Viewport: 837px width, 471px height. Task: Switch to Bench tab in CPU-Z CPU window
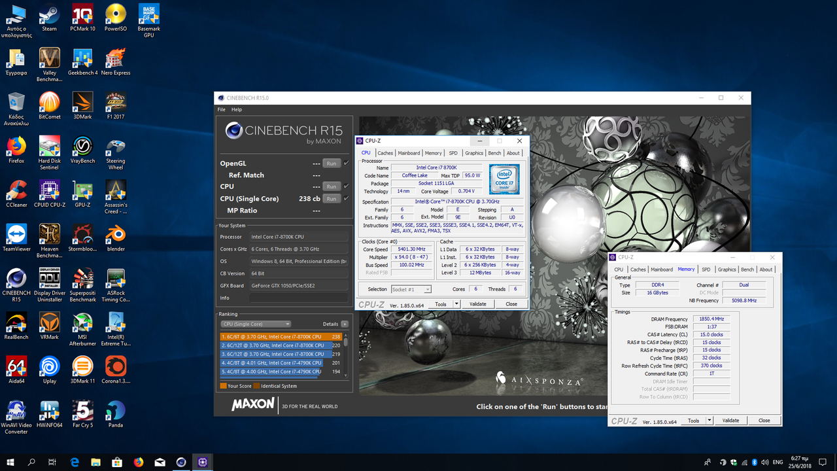pyautogui.click(x=495, y=153)
